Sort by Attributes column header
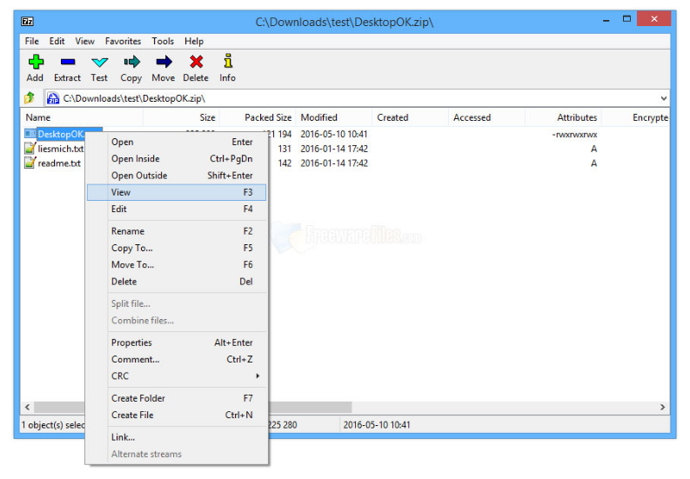Screen dimensions: 690x479 click(563, 117)
